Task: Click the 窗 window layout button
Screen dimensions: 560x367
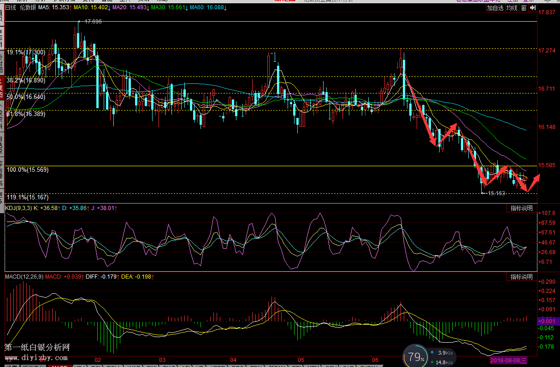Action: point(524,8)
